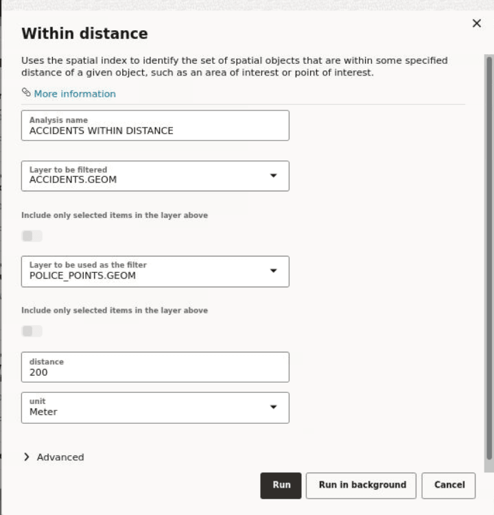Open the unit dropdown set to Meter

click(x=155, y=407)
